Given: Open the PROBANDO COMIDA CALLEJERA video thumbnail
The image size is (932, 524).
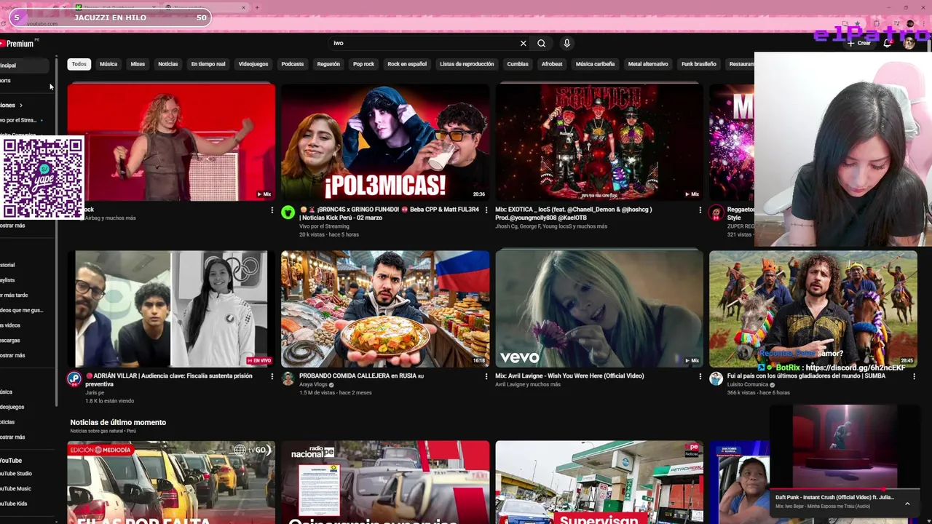Looking at the screenshot, I should (385, 309).
